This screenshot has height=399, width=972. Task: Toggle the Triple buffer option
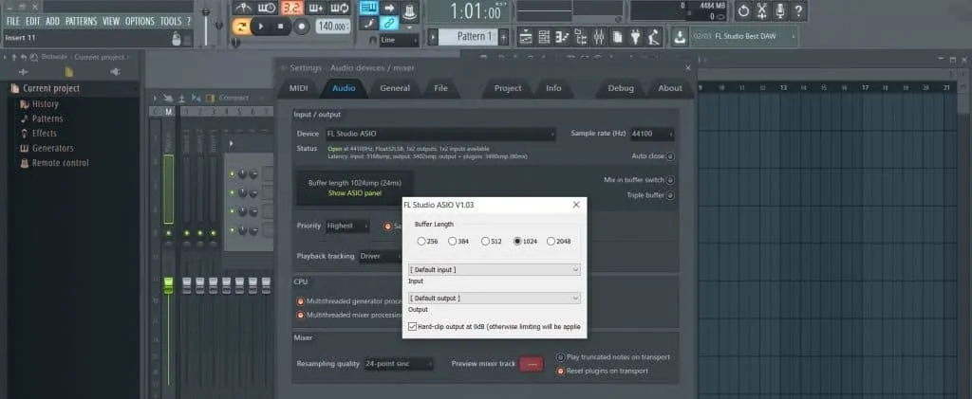[670, 195]
